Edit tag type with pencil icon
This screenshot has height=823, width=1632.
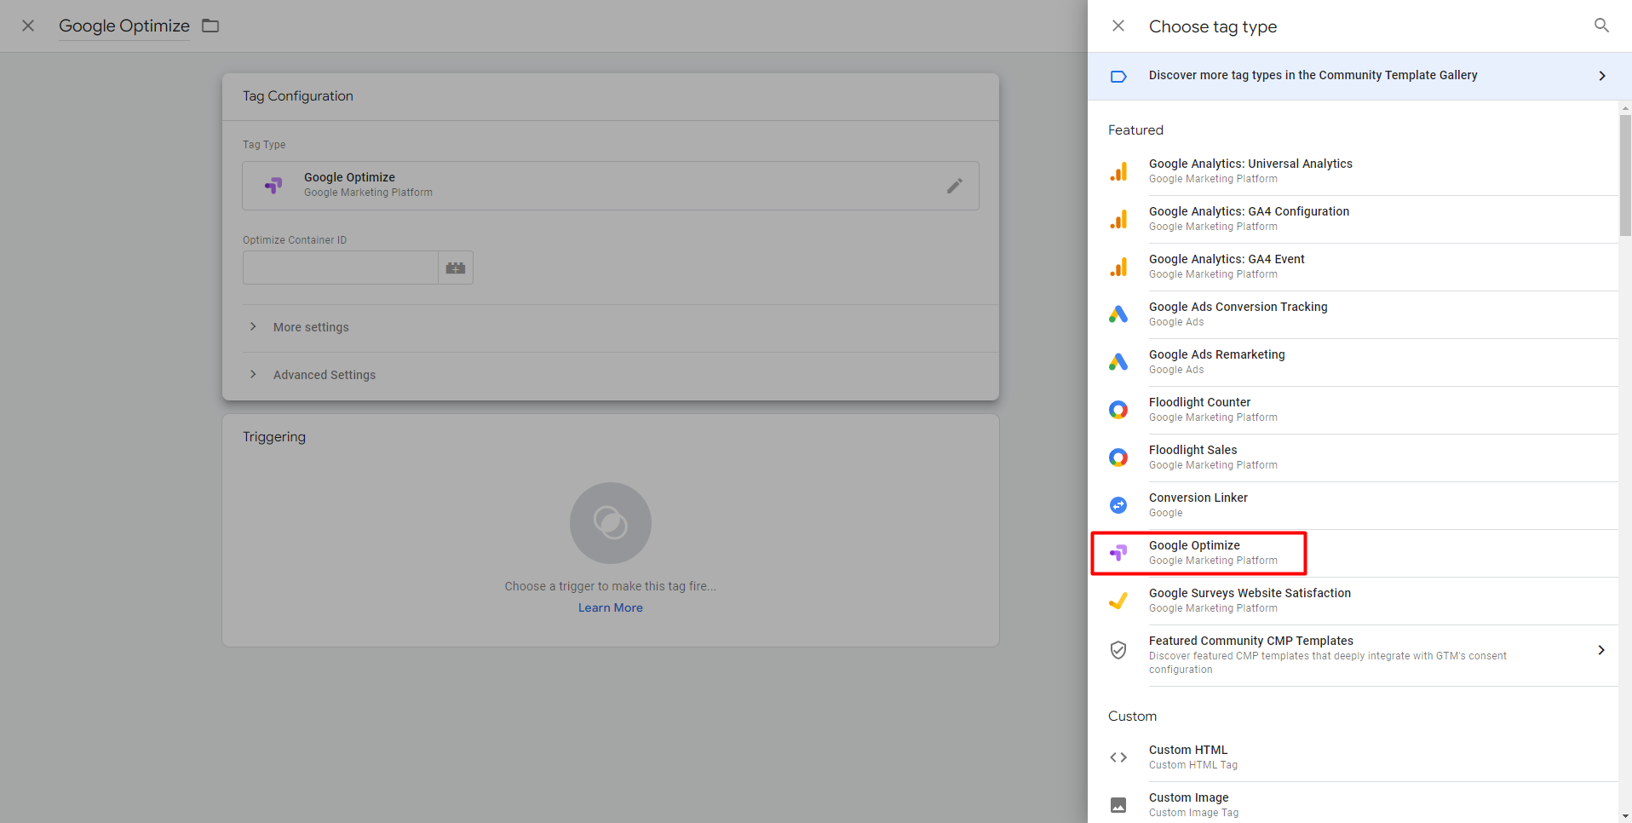coord(955,186)
